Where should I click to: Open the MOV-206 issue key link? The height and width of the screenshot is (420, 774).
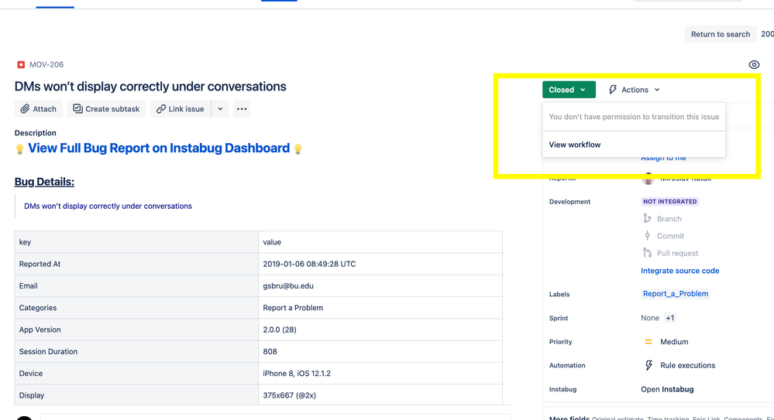46,64
